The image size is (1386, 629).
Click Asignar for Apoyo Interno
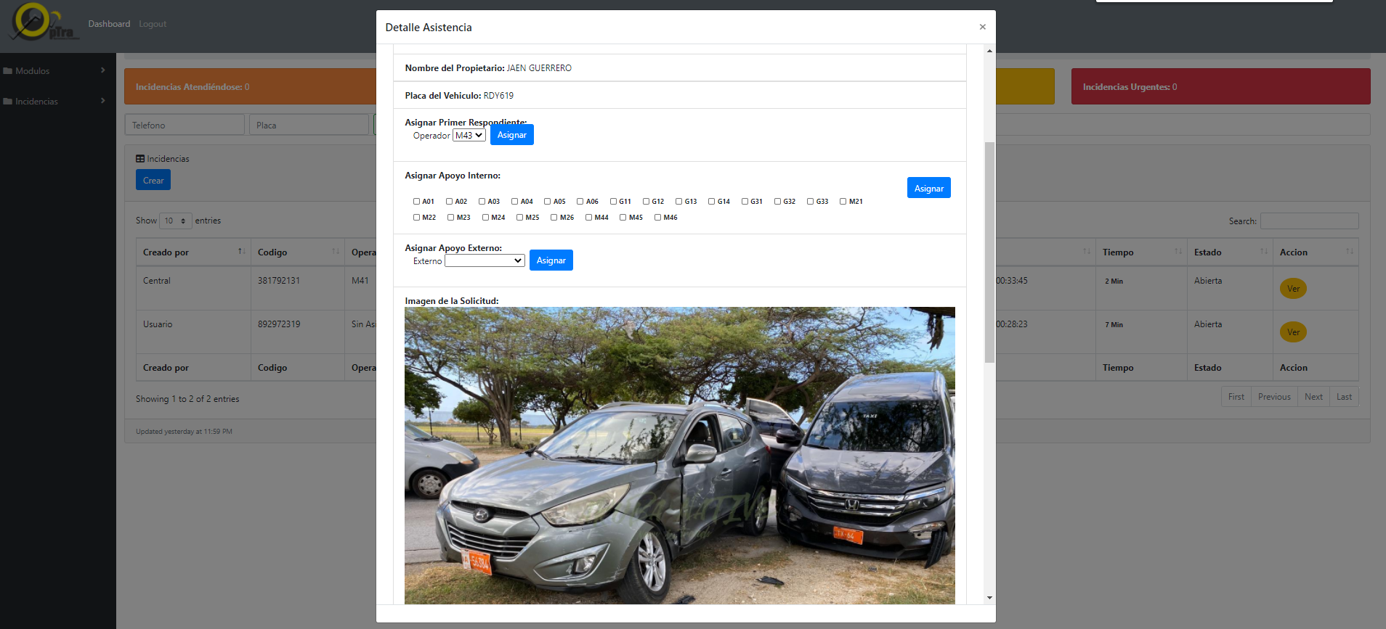tap(929, 188)
